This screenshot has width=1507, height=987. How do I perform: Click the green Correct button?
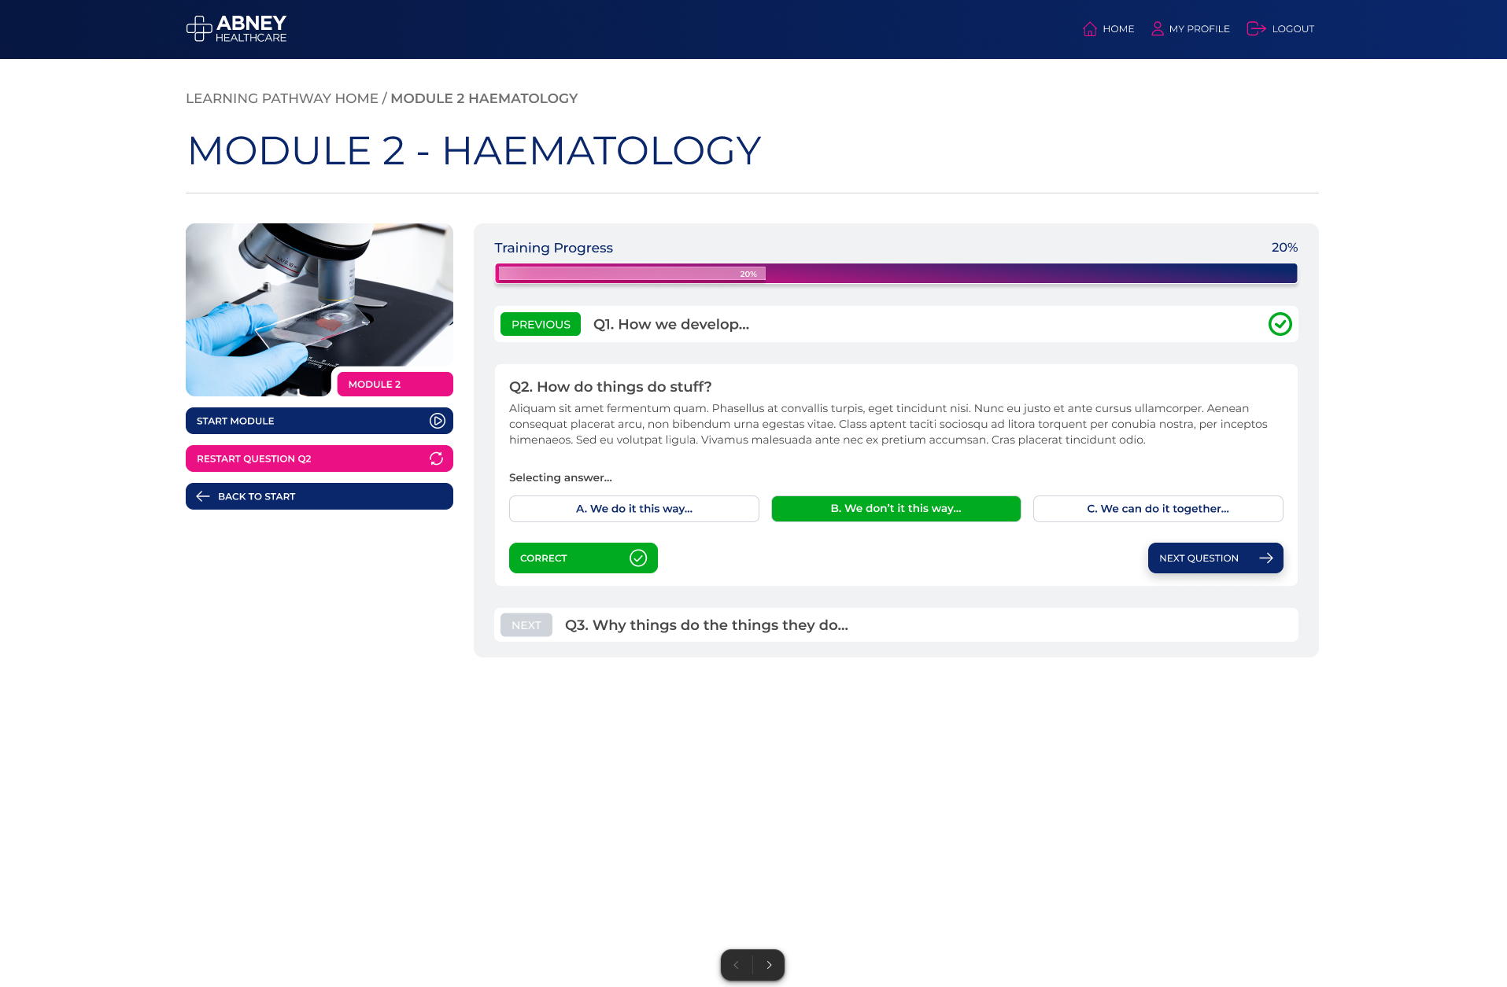583,558
